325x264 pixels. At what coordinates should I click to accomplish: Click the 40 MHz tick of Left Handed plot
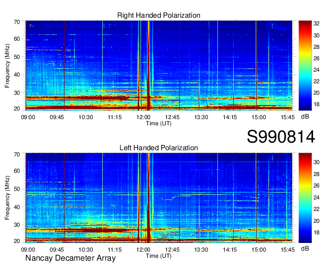click(17, 207)
